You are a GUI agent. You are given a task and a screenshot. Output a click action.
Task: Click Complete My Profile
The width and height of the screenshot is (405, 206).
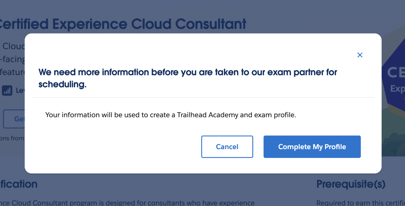[312, 147]
